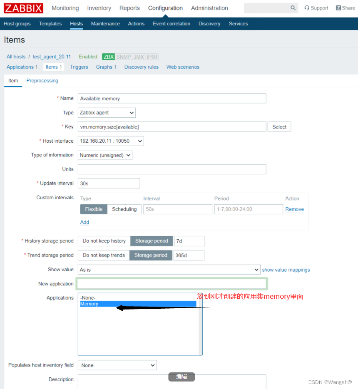Screen dimensions: 358x389
Task: Go to Hosts section
Action: pyautogui.click(x=76, y=24)
